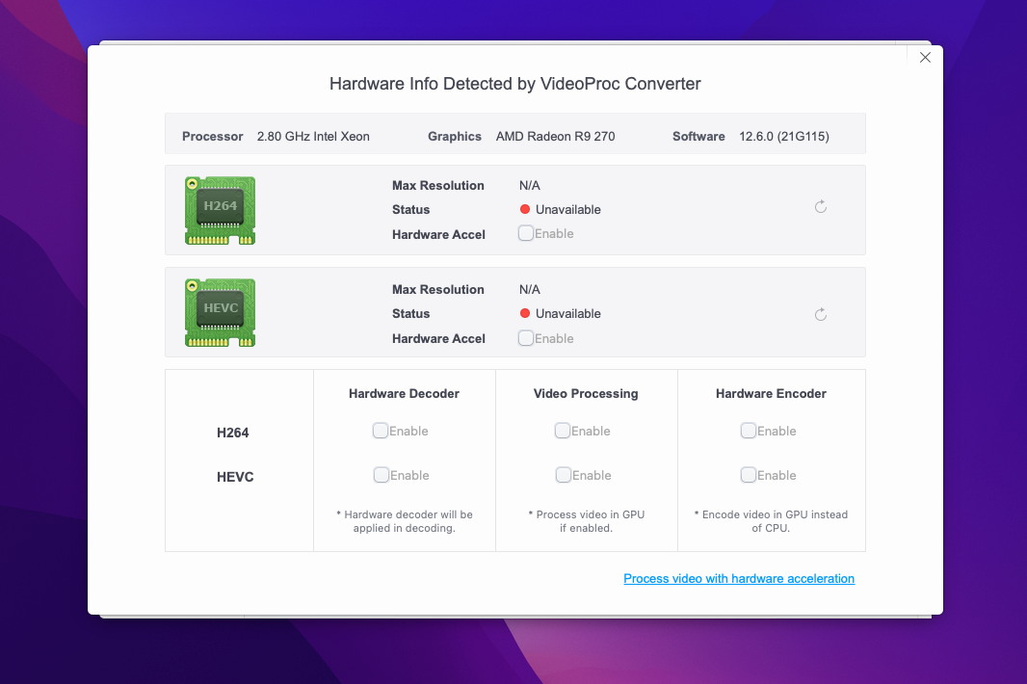Refresh the HEVC hardware detection status
The width and height of the screenshot is (1027, 684).
821,314
